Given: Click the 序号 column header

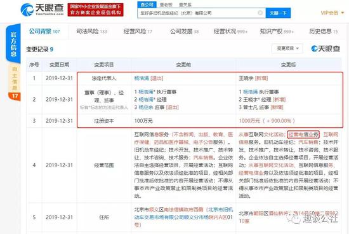Looking at the screenshot, I should (34, 65).
